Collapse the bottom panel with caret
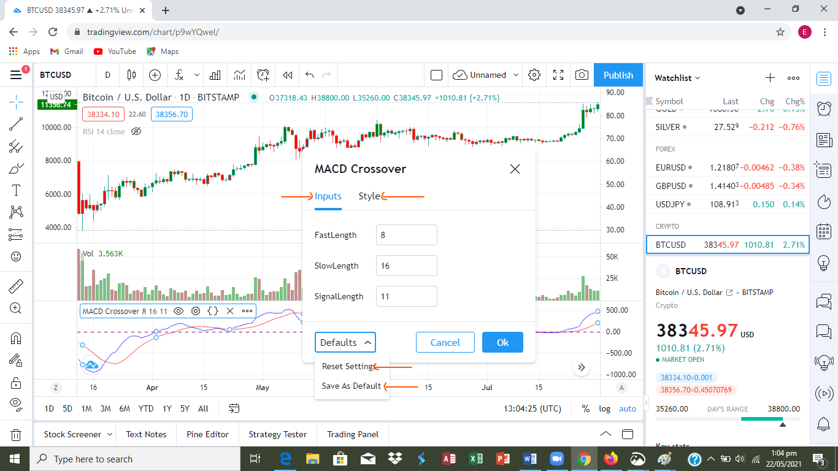 [x=605, y=434]
